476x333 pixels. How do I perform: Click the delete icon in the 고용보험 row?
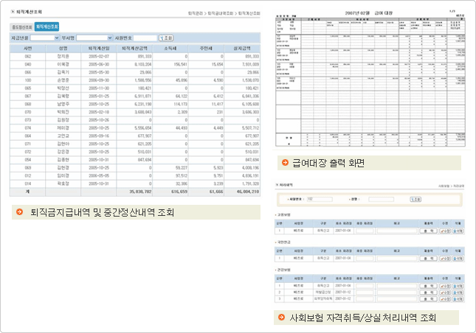click(458, 229)
